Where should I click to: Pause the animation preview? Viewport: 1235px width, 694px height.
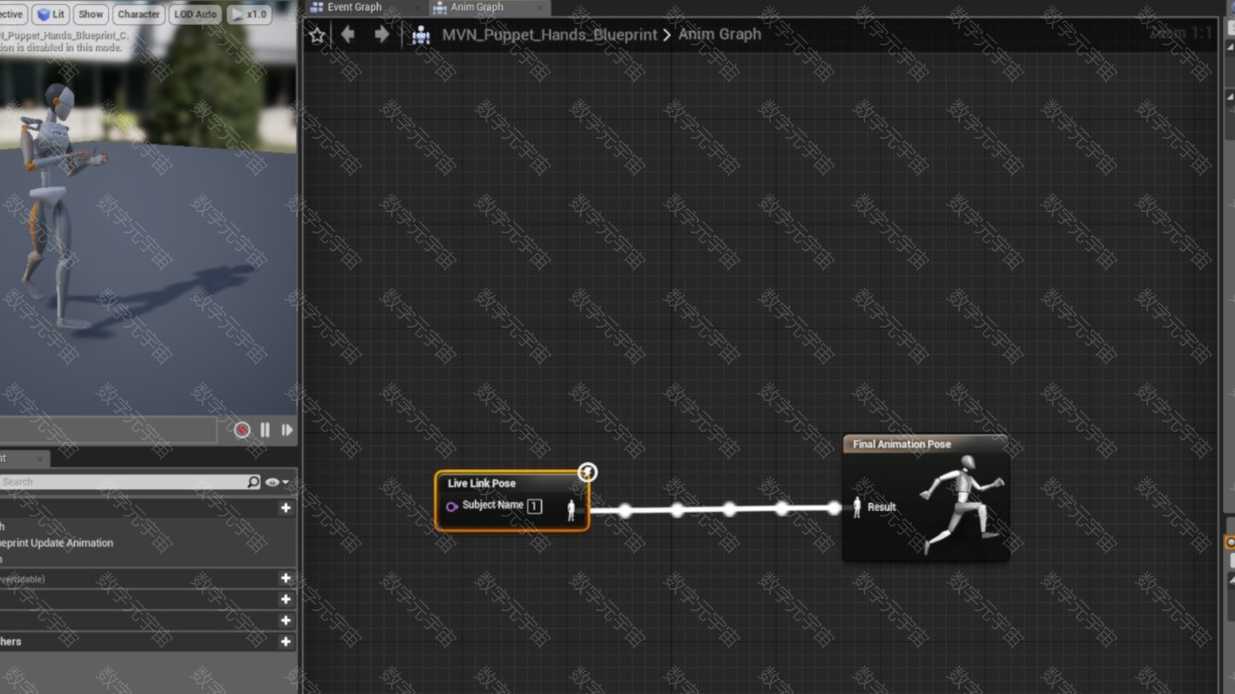[x=265, y=430]
